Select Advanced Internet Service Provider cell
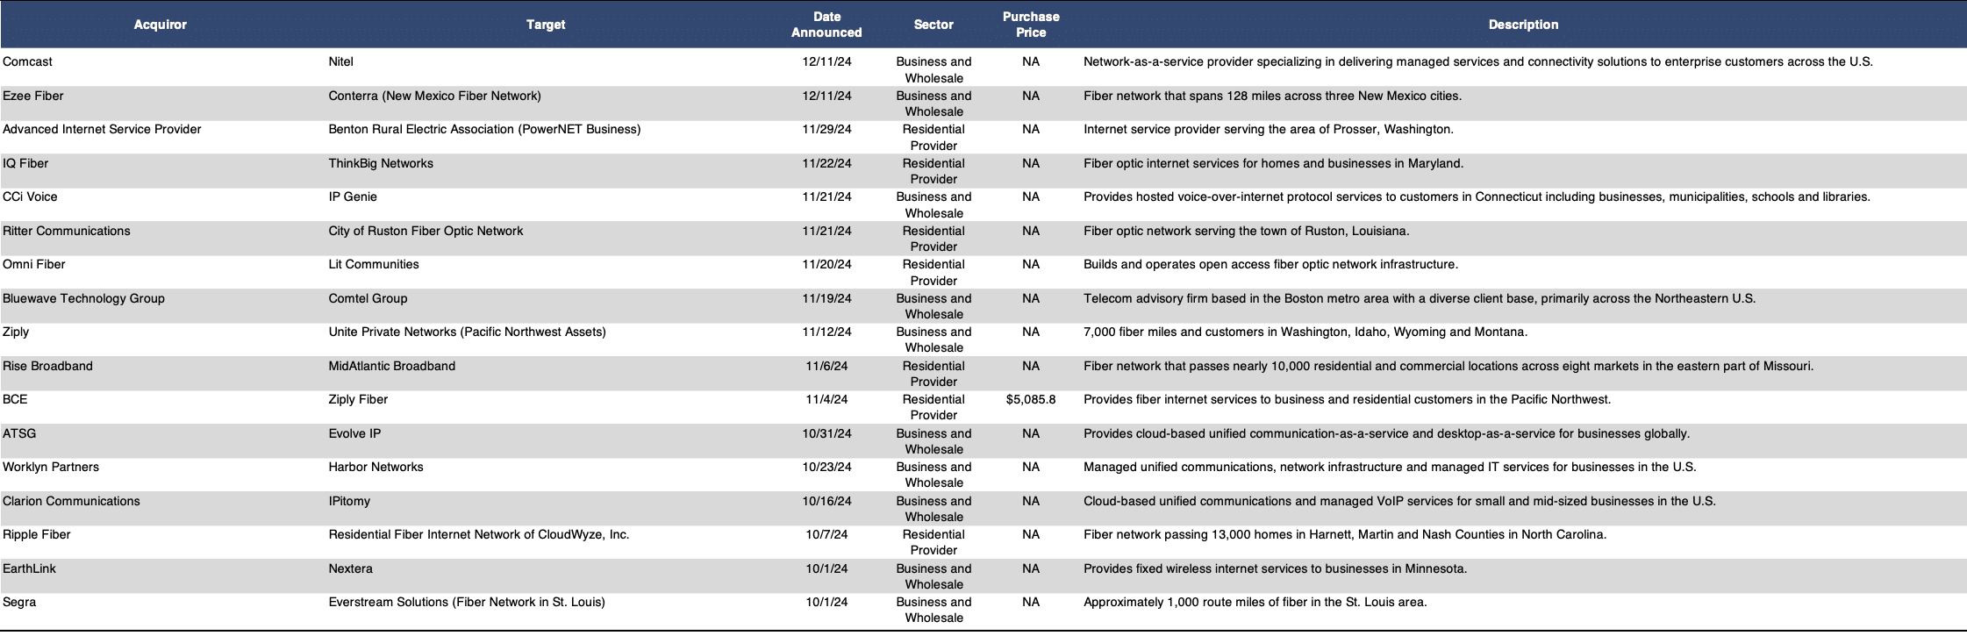Viewport: 1967px width, 636px height. point(102,129)
